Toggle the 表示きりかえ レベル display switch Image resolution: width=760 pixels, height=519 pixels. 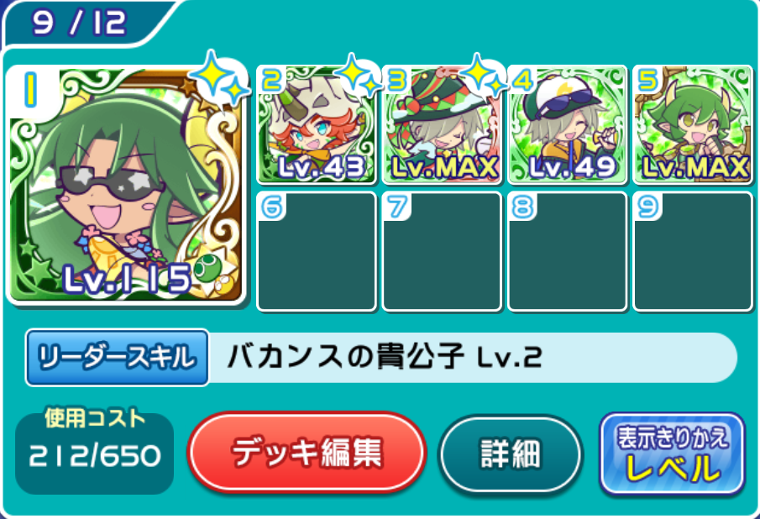pos(672,453)
